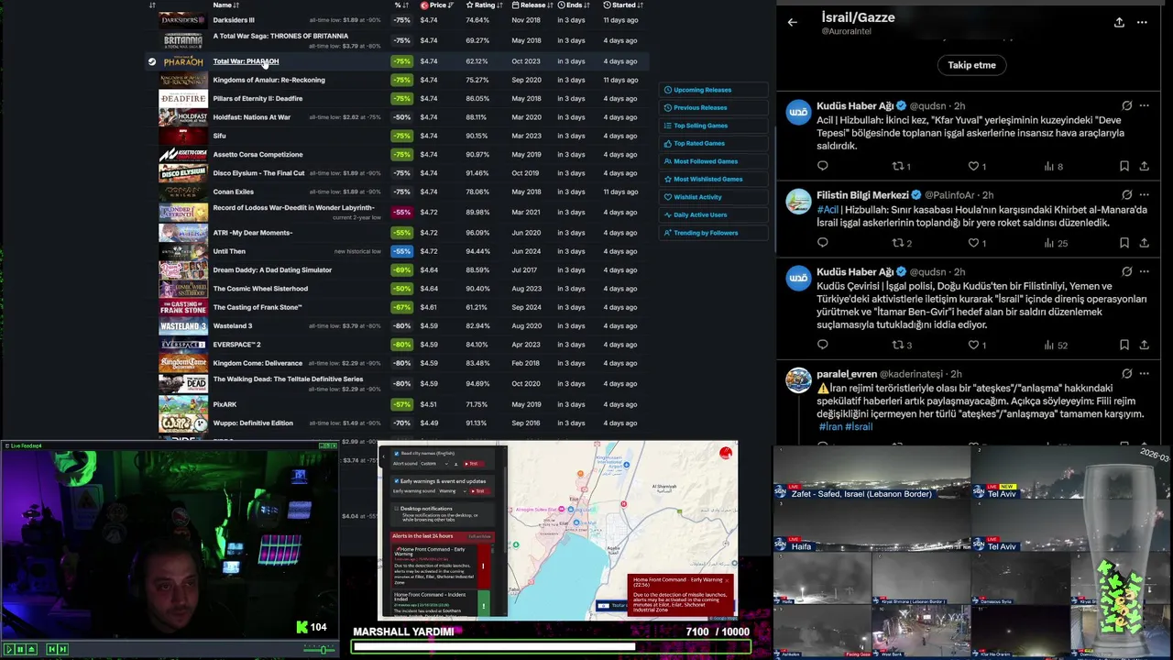Open the Early warning sound dropdown

[451, 491]
